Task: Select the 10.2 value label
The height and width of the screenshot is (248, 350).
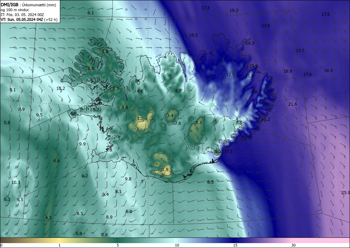Action: tap(61, 88)
